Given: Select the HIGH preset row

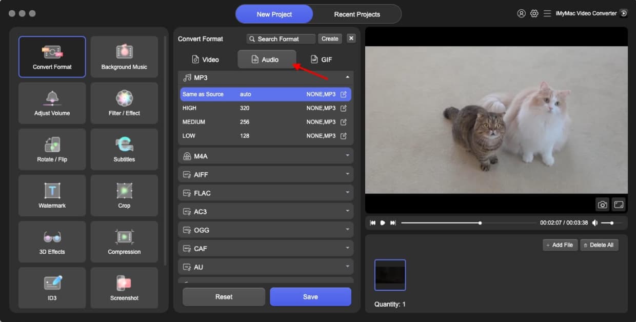Looking at the screenshot, I should pyautogui.click(x=266, y=108).
